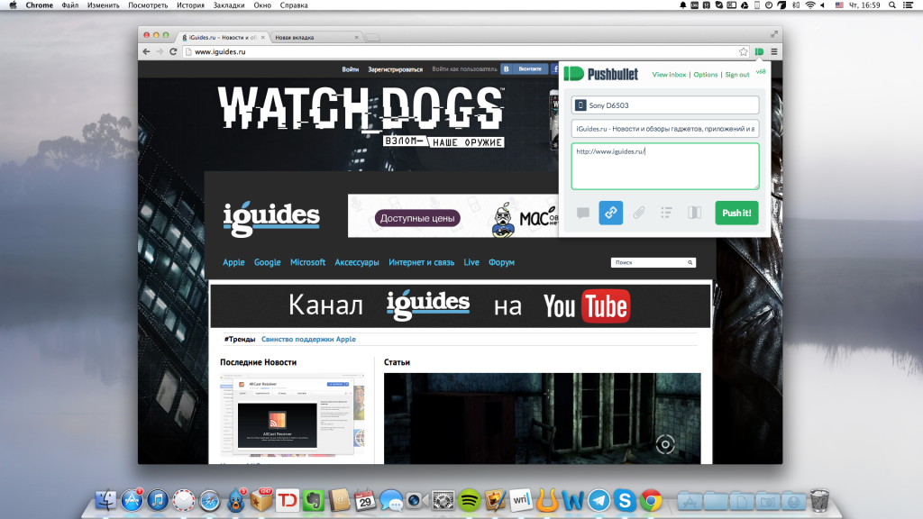Open the Последние Новости article thumbnail
This screenshot has height=519, width=923.
tap(293, 414)
